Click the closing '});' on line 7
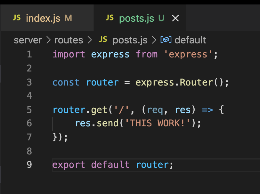 click(60, 137)
